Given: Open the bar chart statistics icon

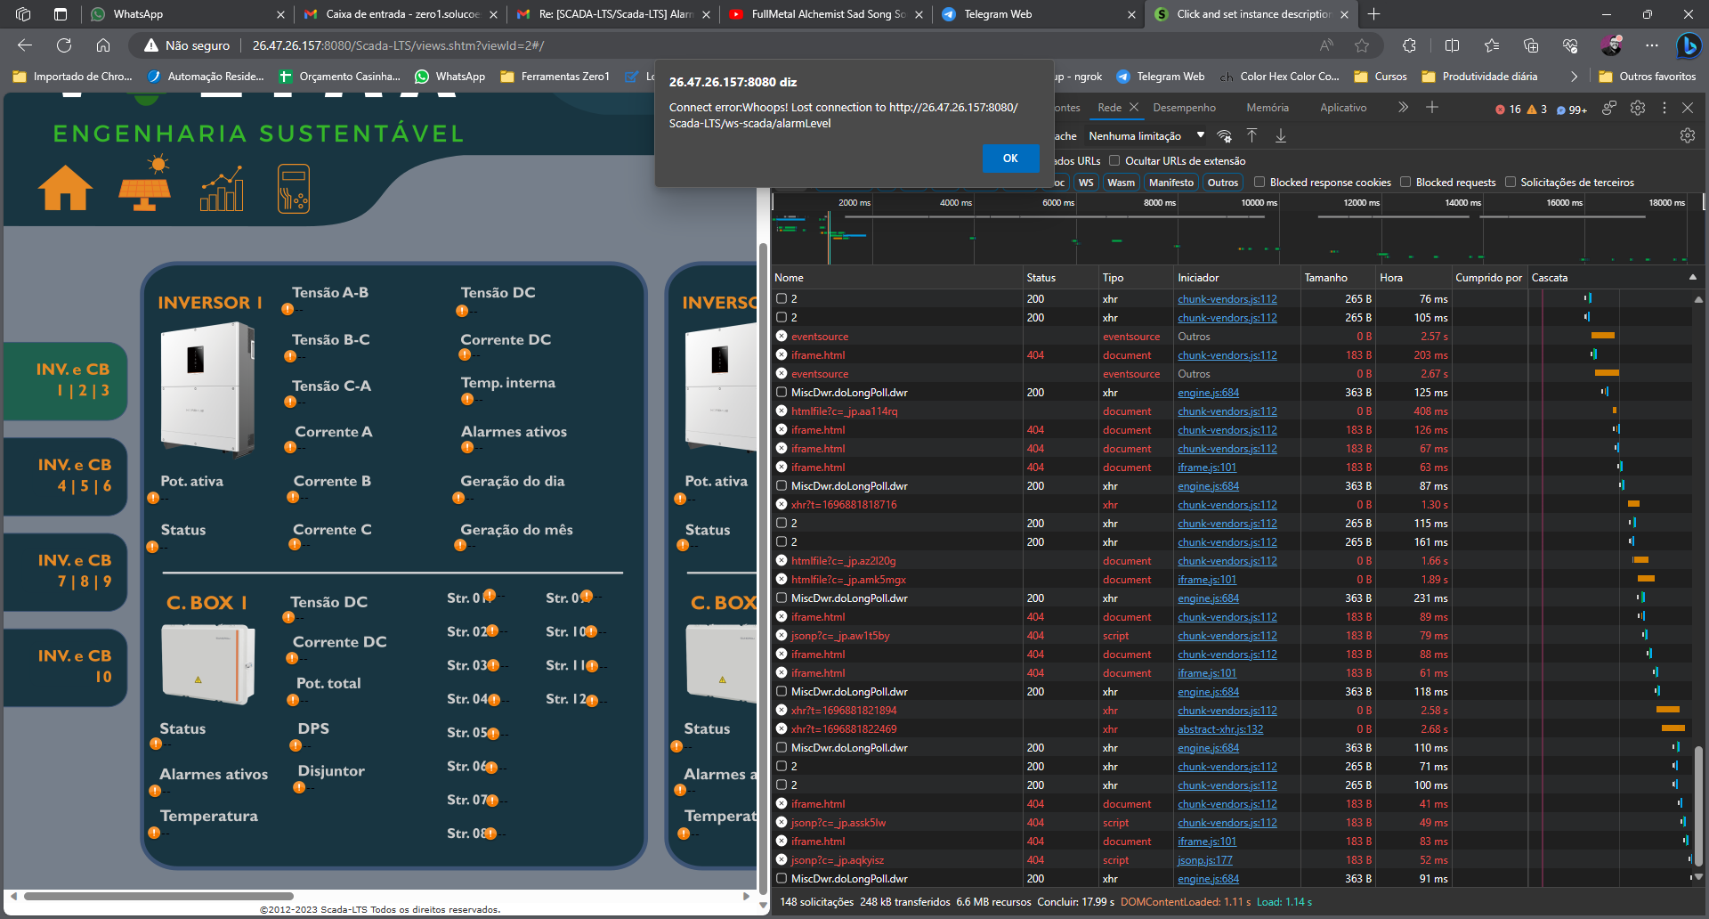Looking at the screenshot, I should (222, 187).
